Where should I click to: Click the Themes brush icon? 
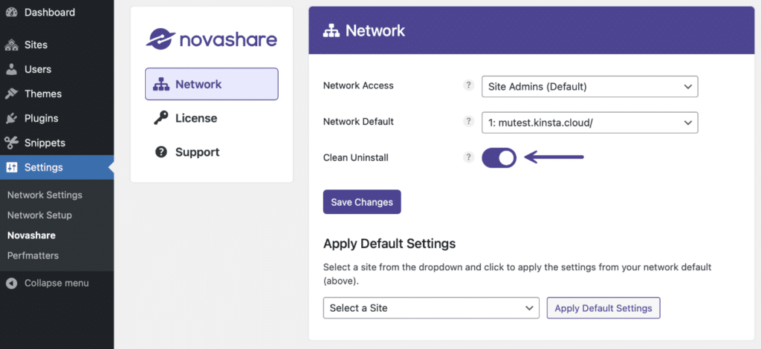coord(12,94)
